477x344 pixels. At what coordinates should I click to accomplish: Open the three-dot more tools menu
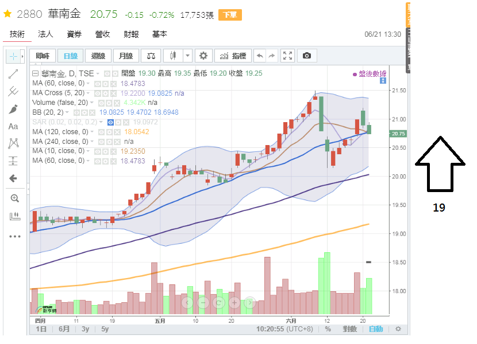tap(14, 236)
